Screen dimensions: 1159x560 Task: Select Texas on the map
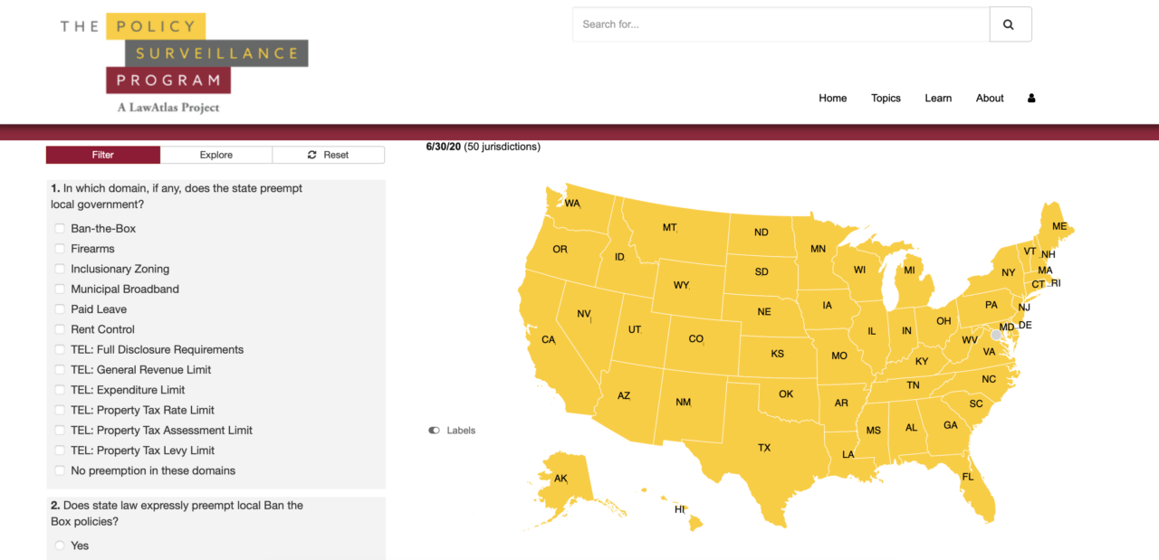pyautogui.click(x=764, y=448)
